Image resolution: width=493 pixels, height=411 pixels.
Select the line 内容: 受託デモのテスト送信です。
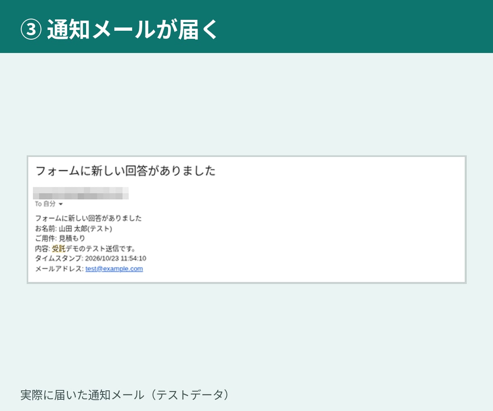85,248
